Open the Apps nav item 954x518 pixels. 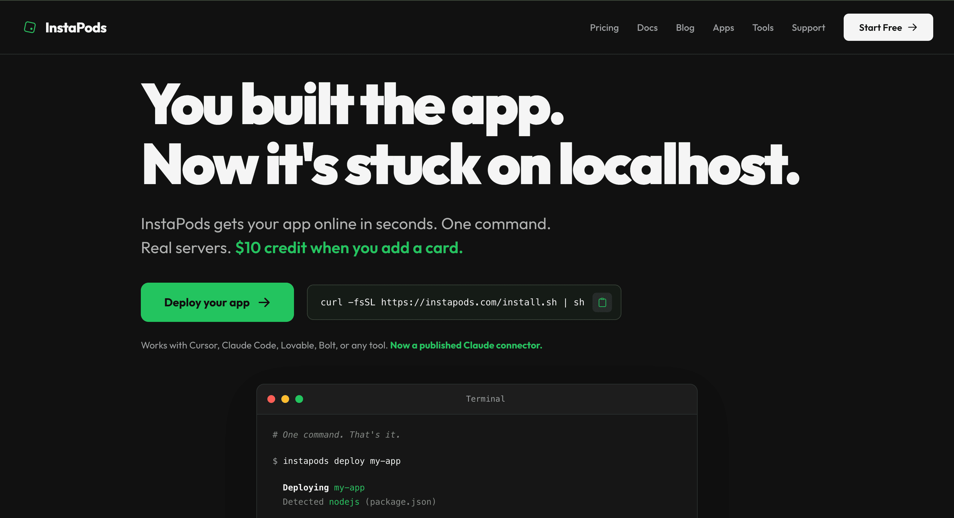pyautogui.click(x=723, y=28)
